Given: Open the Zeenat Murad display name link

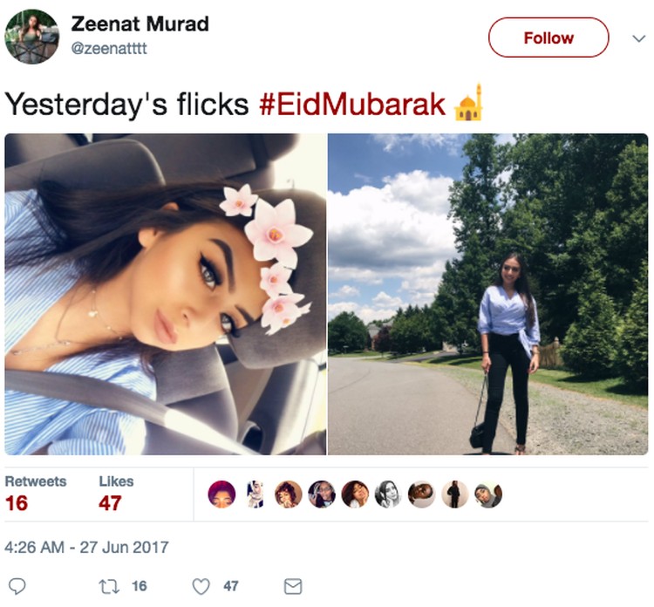Looking at the screenshot, I should click(x=140, y=24).
